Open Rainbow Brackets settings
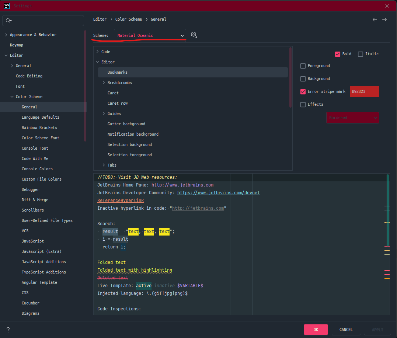This screenshot has width=397, height=338. [x=39, y=128]
